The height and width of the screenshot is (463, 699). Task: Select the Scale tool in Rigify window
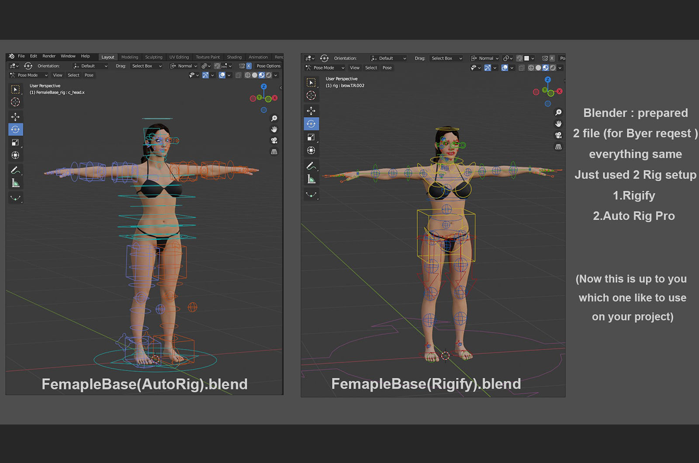[311, 137]
